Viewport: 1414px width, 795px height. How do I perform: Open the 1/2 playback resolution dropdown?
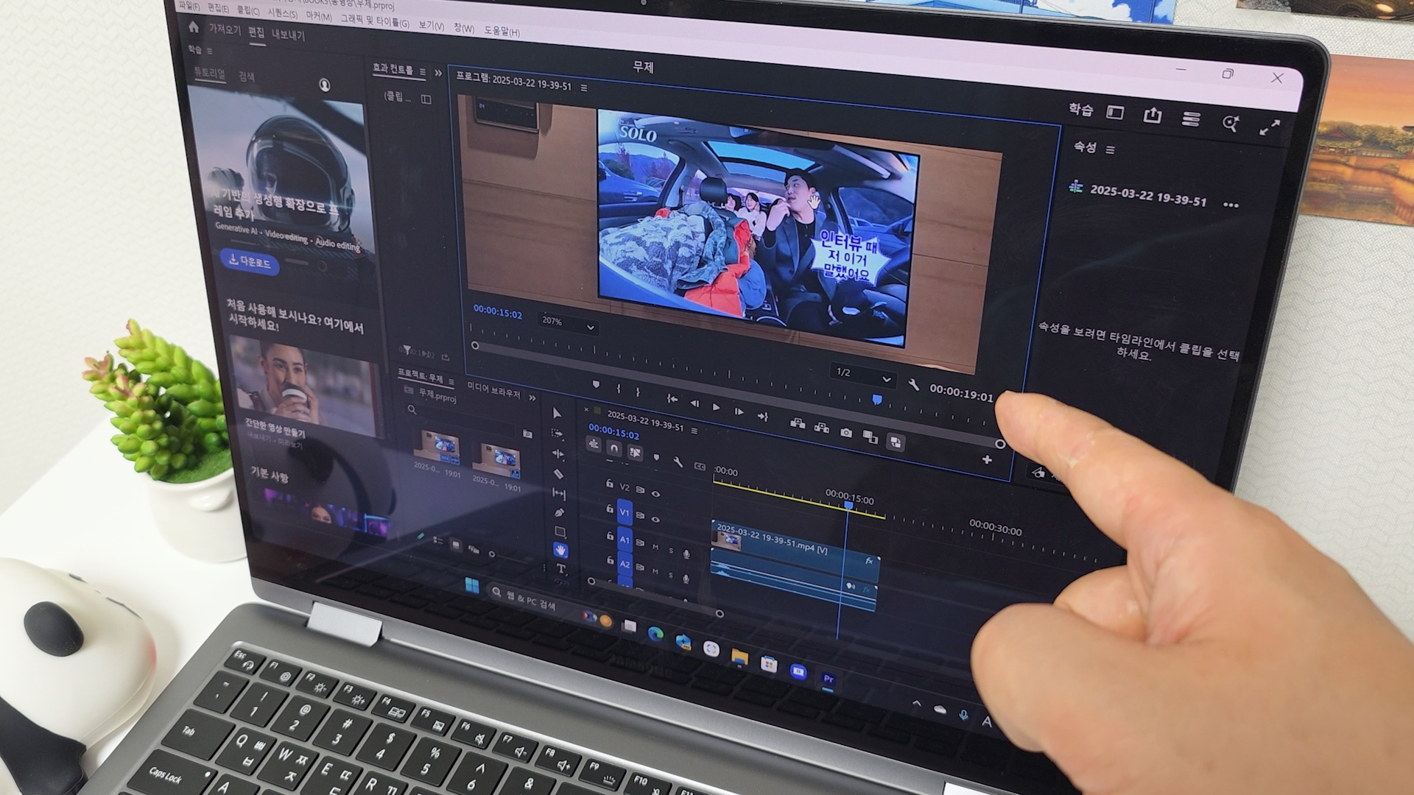tap(863, 375)
